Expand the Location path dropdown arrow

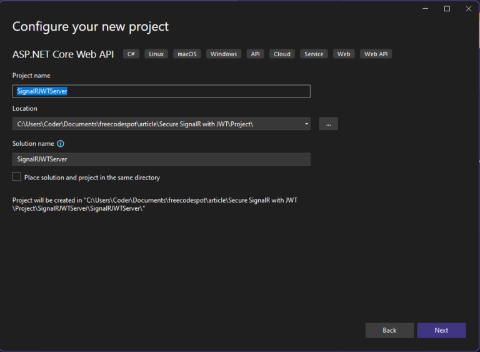pos(306,124)
